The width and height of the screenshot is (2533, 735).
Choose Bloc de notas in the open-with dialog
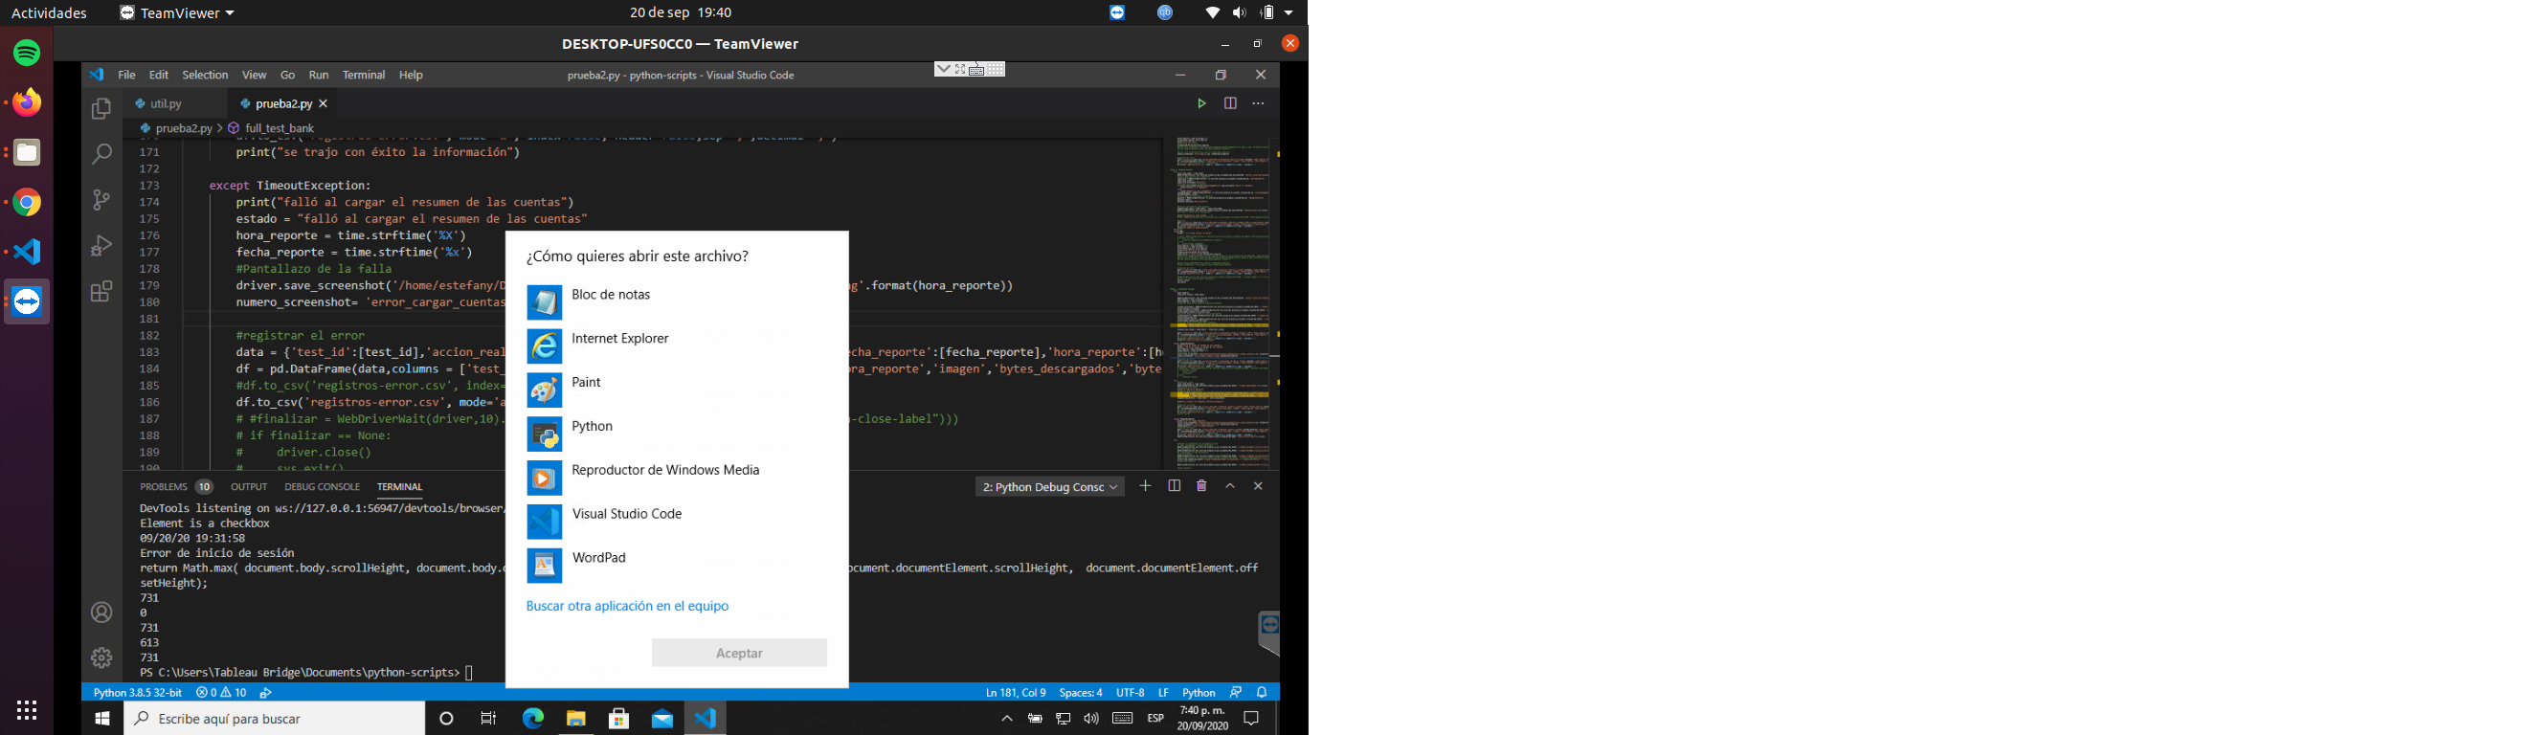677,301
